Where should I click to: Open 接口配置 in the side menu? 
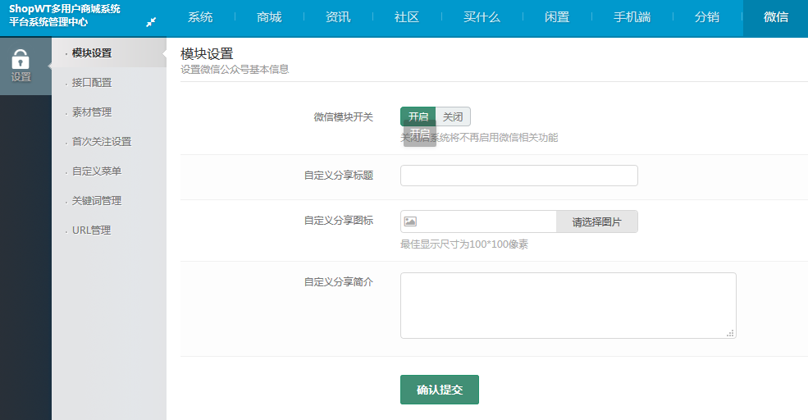click(x=92, y=83)
